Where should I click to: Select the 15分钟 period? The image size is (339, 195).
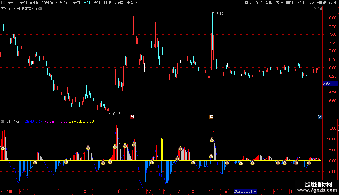[x=47, y=3]
